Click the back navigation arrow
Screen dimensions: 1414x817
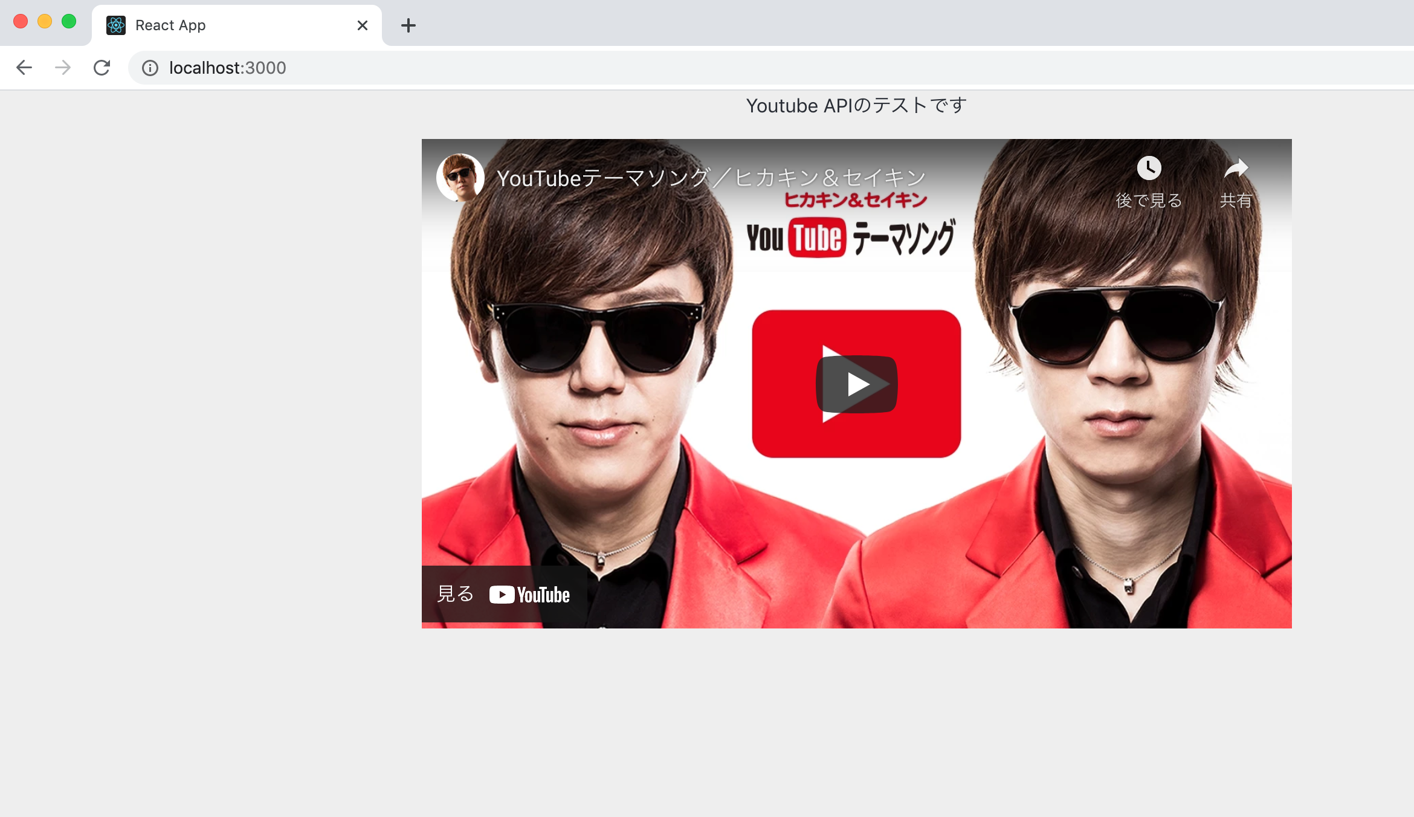pos(24,68)
